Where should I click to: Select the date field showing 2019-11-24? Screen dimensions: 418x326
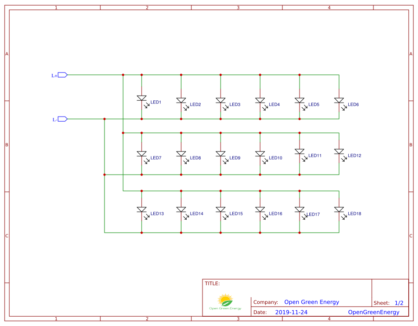point(292,312)
